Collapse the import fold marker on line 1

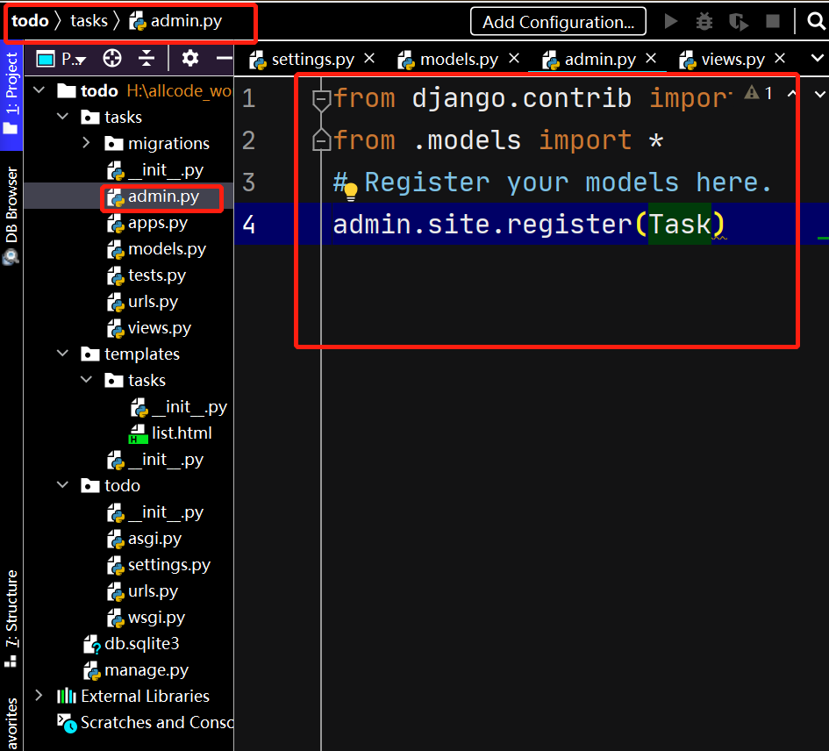pyautogui.click(x=321, y=99)
